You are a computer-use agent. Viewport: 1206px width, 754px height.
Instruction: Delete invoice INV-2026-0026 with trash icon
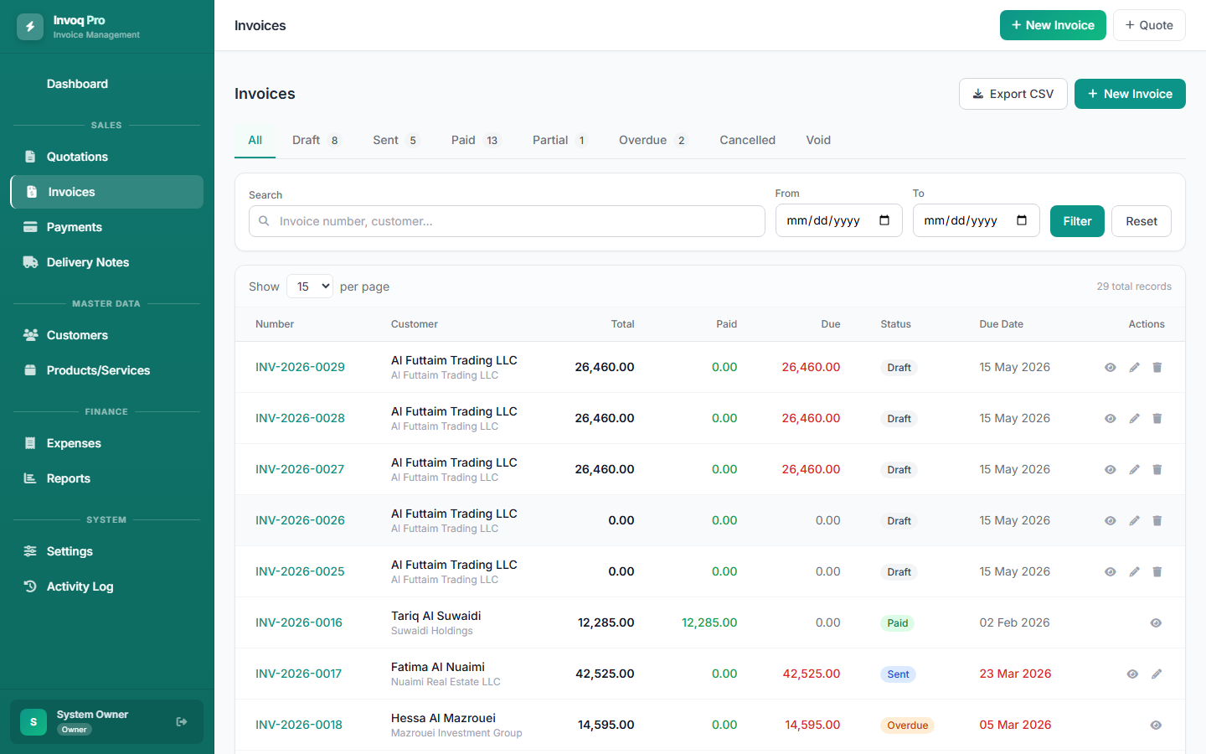click(1157, 521)
